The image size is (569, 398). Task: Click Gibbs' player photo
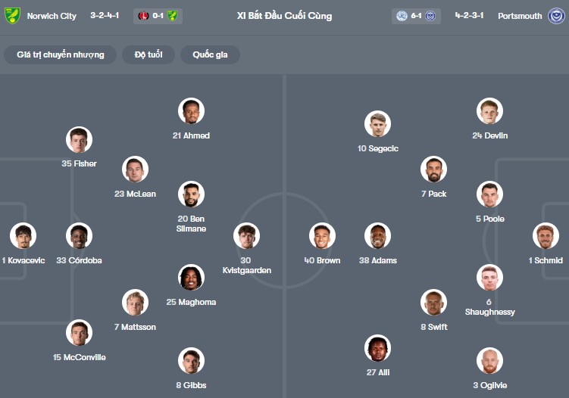pos(191,361)
